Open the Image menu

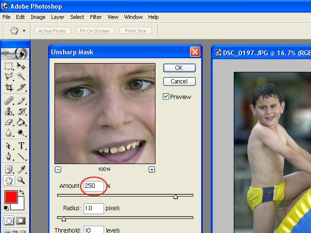pos(38,17)
